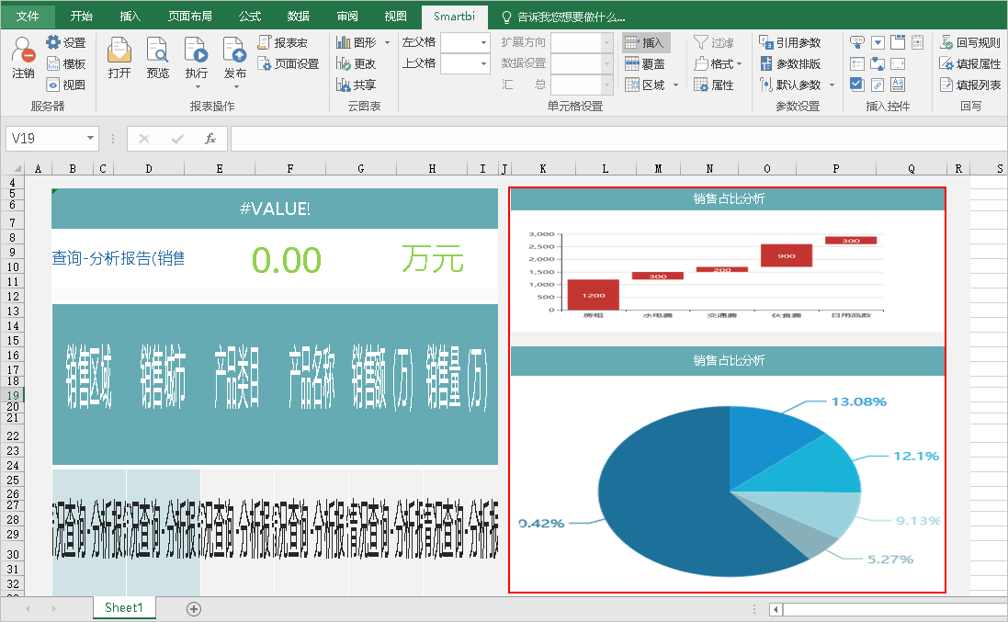Expand the 图形 dropdown arrow
This screenshot has width=1008, height=622.
387,42
